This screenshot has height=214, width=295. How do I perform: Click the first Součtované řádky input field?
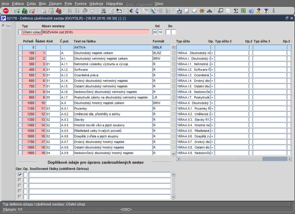pyautogui.click(x=100, y=175)
